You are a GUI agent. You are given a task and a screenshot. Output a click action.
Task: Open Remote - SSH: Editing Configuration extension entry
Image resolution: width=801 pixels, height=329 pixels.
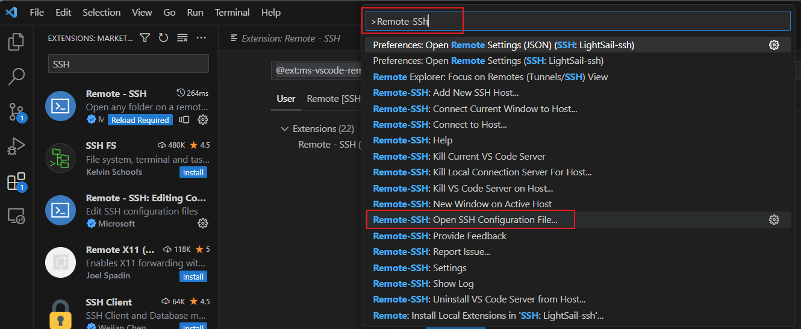127,210
